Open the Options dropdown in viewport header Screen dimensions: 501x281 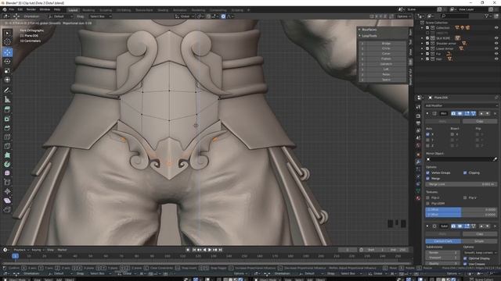(x=404, y=16)
